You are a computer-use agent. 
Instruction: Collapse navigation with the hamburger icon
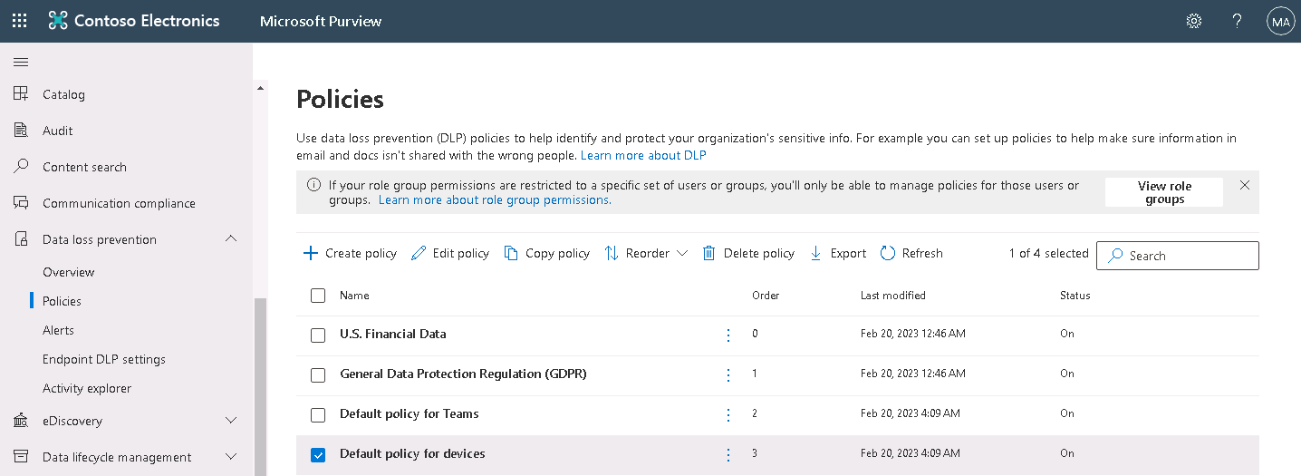21,62
